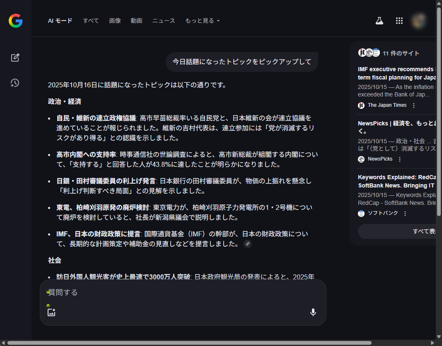
Task: Open the Google apps grid
Action: point(399,21)
